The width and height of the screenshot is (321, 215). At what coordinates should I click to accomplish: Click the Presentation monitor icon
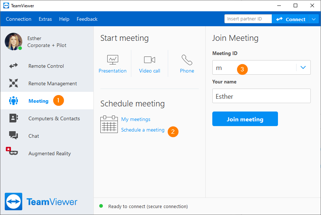113,60
